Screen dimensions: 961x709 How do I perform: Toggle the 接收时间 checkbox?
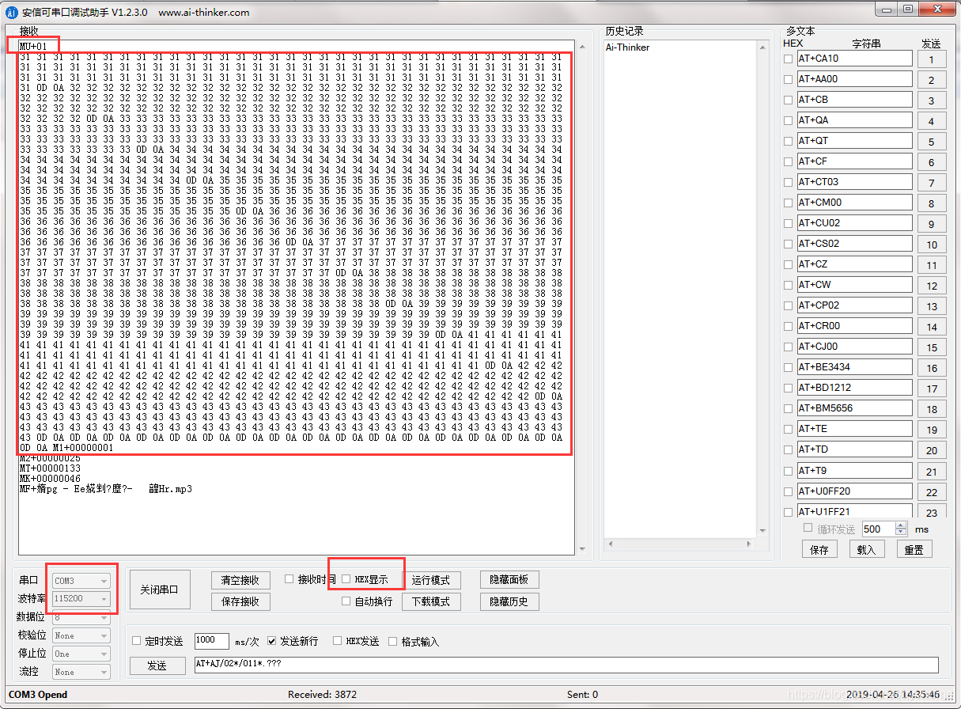[289, 579]
